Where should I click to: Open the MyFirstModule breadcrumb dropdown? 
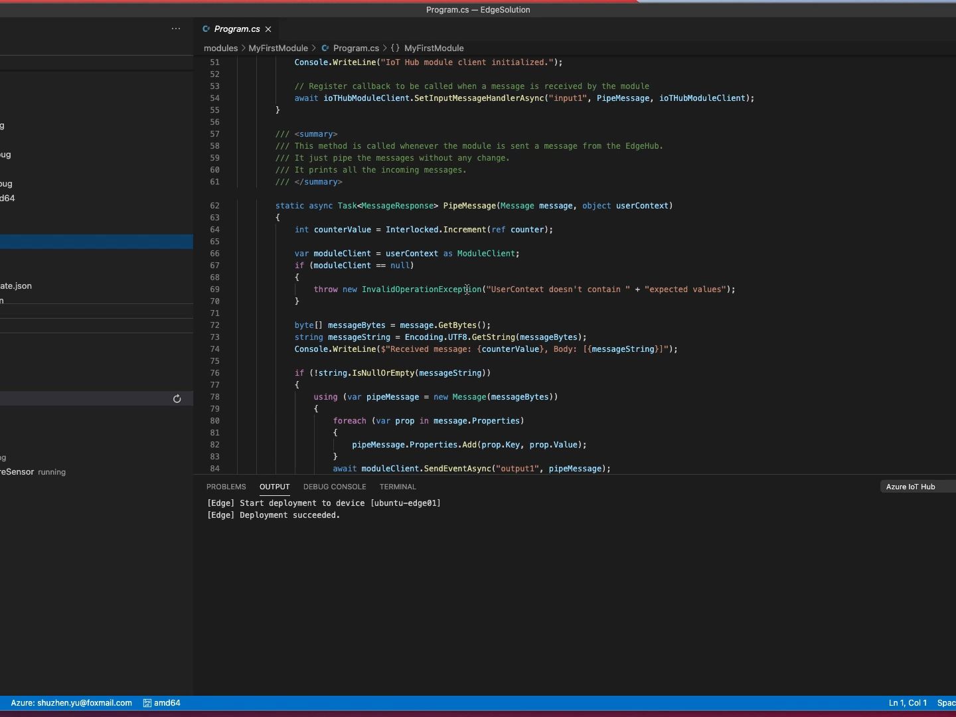[x=279, y=48]
